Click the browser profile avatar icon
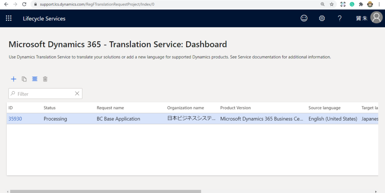This screenshot has height=193, width=385. 370,4
